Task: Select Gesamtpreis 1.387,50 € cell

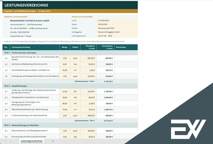Action: click(105, 109)
